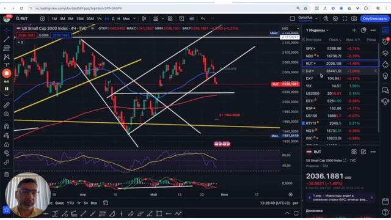Select the pattern tool in the left toolbar

coord(7,57)
